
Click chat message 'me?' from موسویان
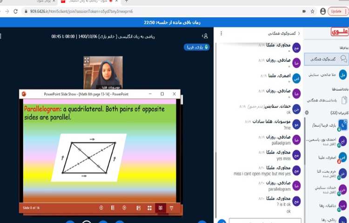click(x=287, y=128)
